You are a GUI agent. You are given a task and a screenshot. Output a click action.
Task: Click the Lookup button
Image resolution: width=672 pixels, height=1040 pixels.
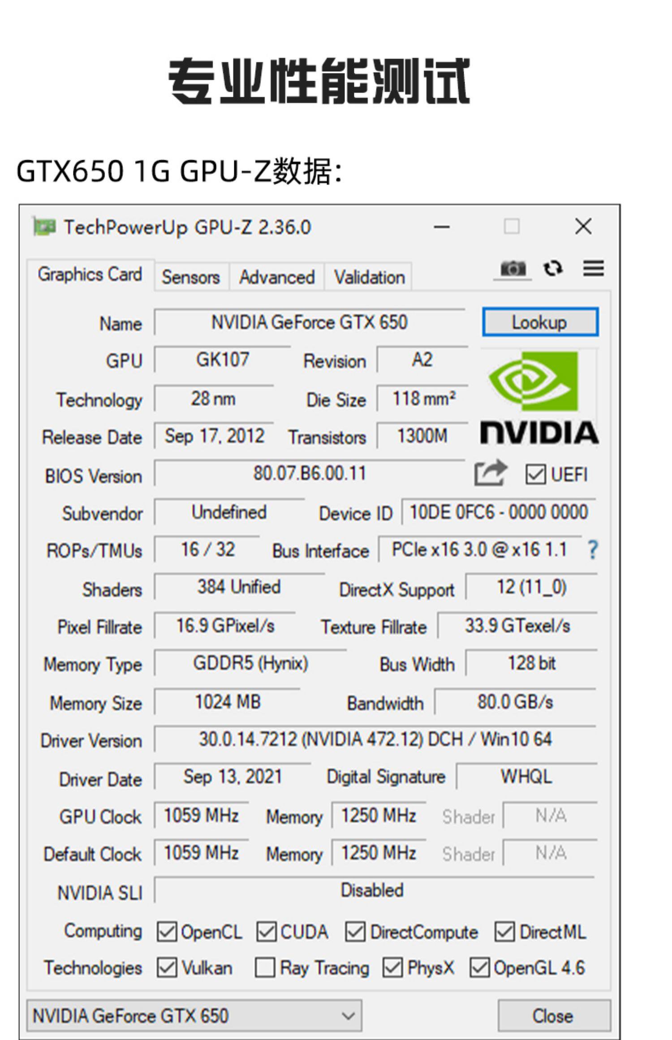click(x=540, y=322)
